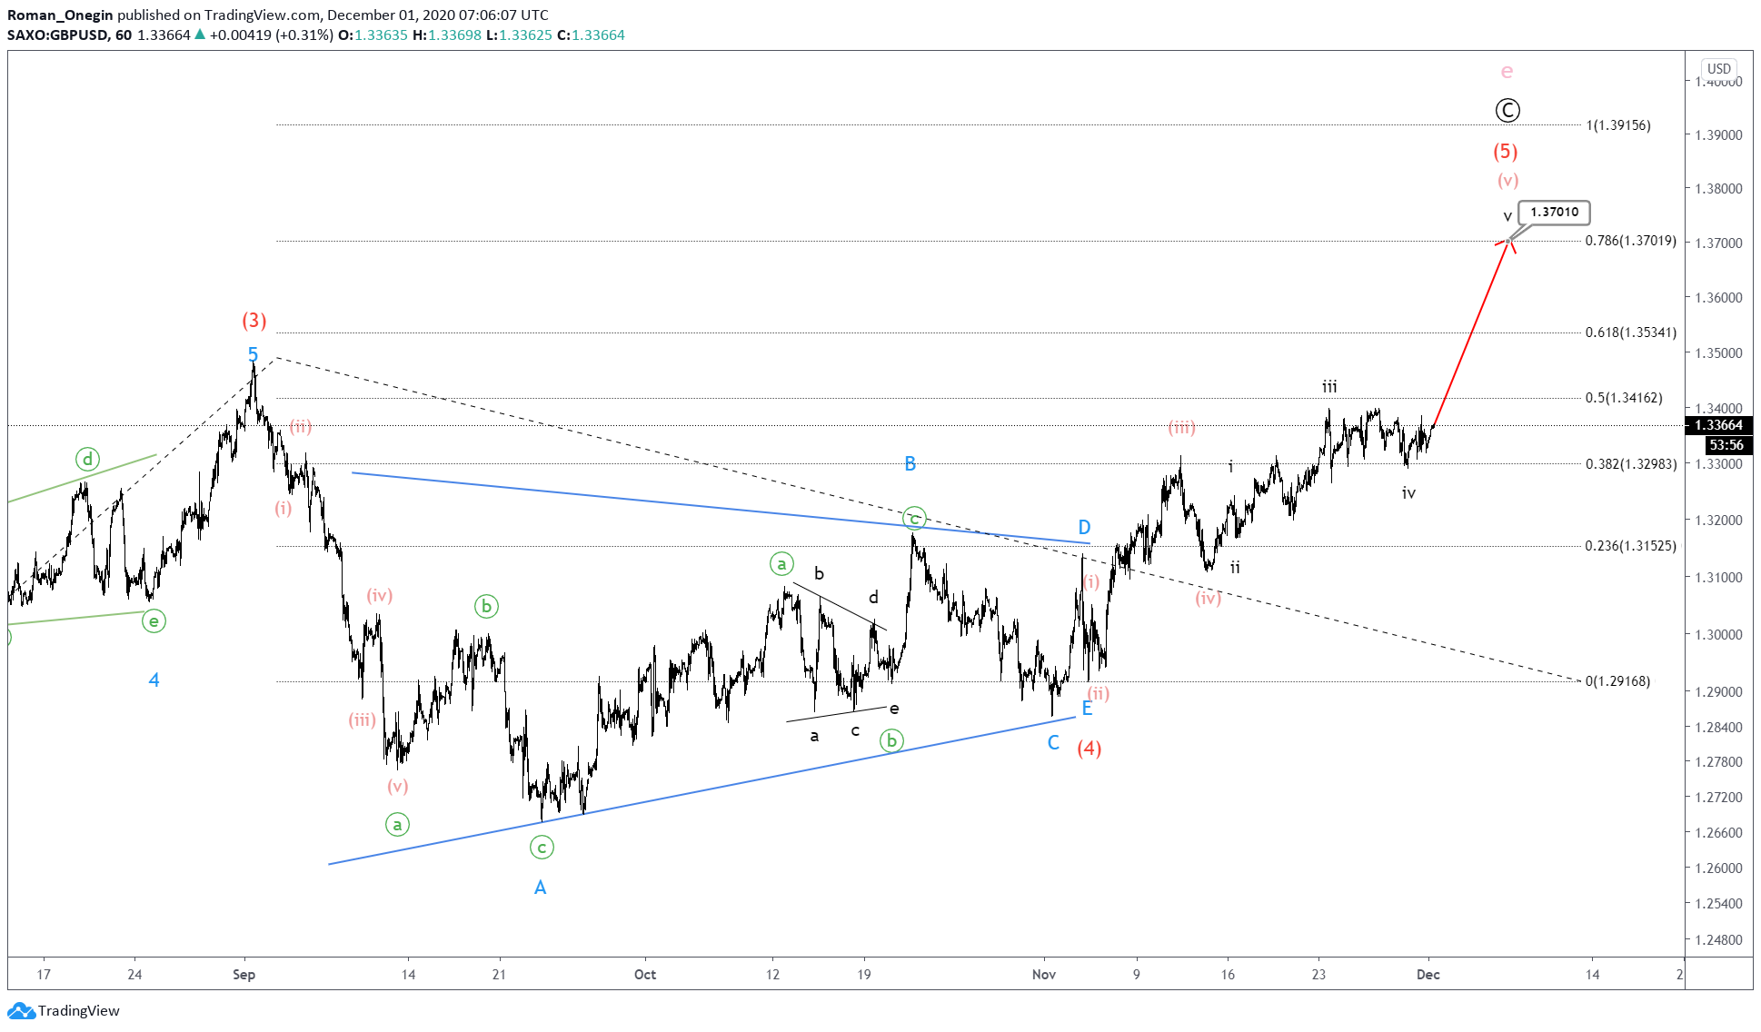
Task: Click the 1.37010 price flag
Action: [x=1554, y=212]
